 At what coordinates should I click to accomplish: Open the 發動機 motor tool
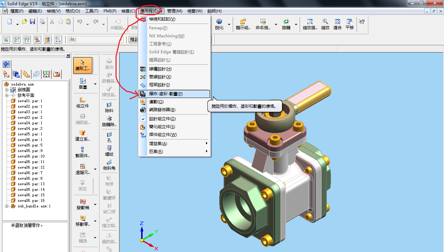pyautogui.click(x=83, y=204)
